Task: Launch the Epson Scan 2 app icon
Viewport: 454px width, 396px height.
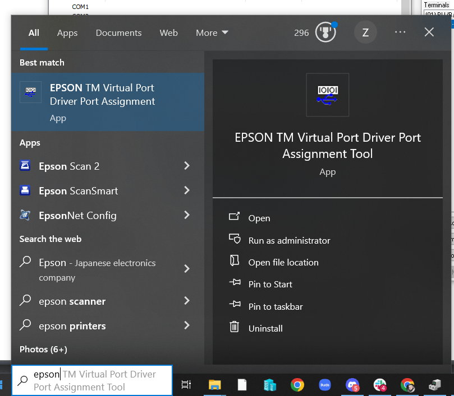Action: coord(25,166)
